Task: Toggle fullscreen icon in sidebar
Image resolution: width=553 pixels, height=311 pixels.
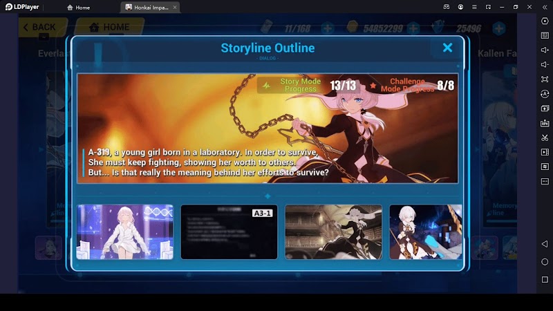Action: pos(545,79)
